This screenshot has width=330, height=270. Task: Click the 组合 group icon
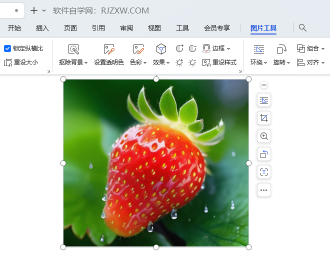point(301,48)
